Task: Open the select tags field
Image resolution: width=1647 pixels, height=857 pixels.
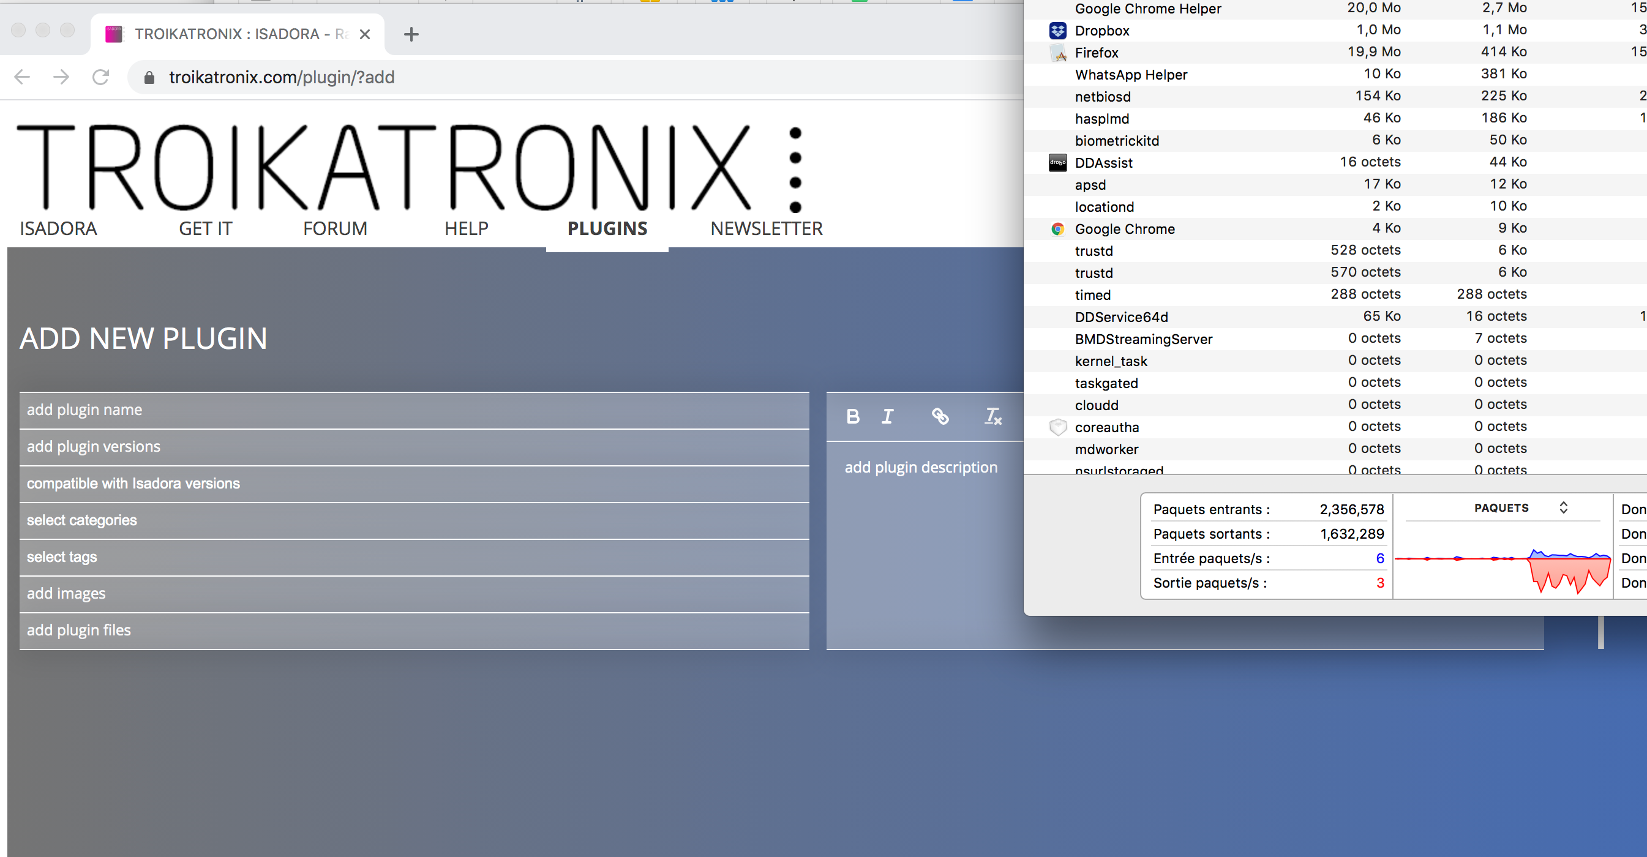Action: click(x=415, y=557)
